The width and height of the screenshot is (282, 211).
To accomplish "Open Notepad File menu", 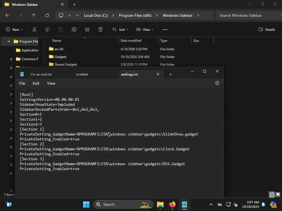I will (x=22, y=83).
